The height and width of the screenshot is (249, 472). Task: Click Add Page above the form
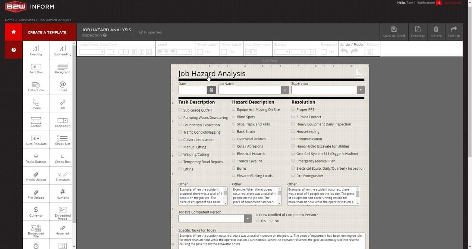(270, 60)
